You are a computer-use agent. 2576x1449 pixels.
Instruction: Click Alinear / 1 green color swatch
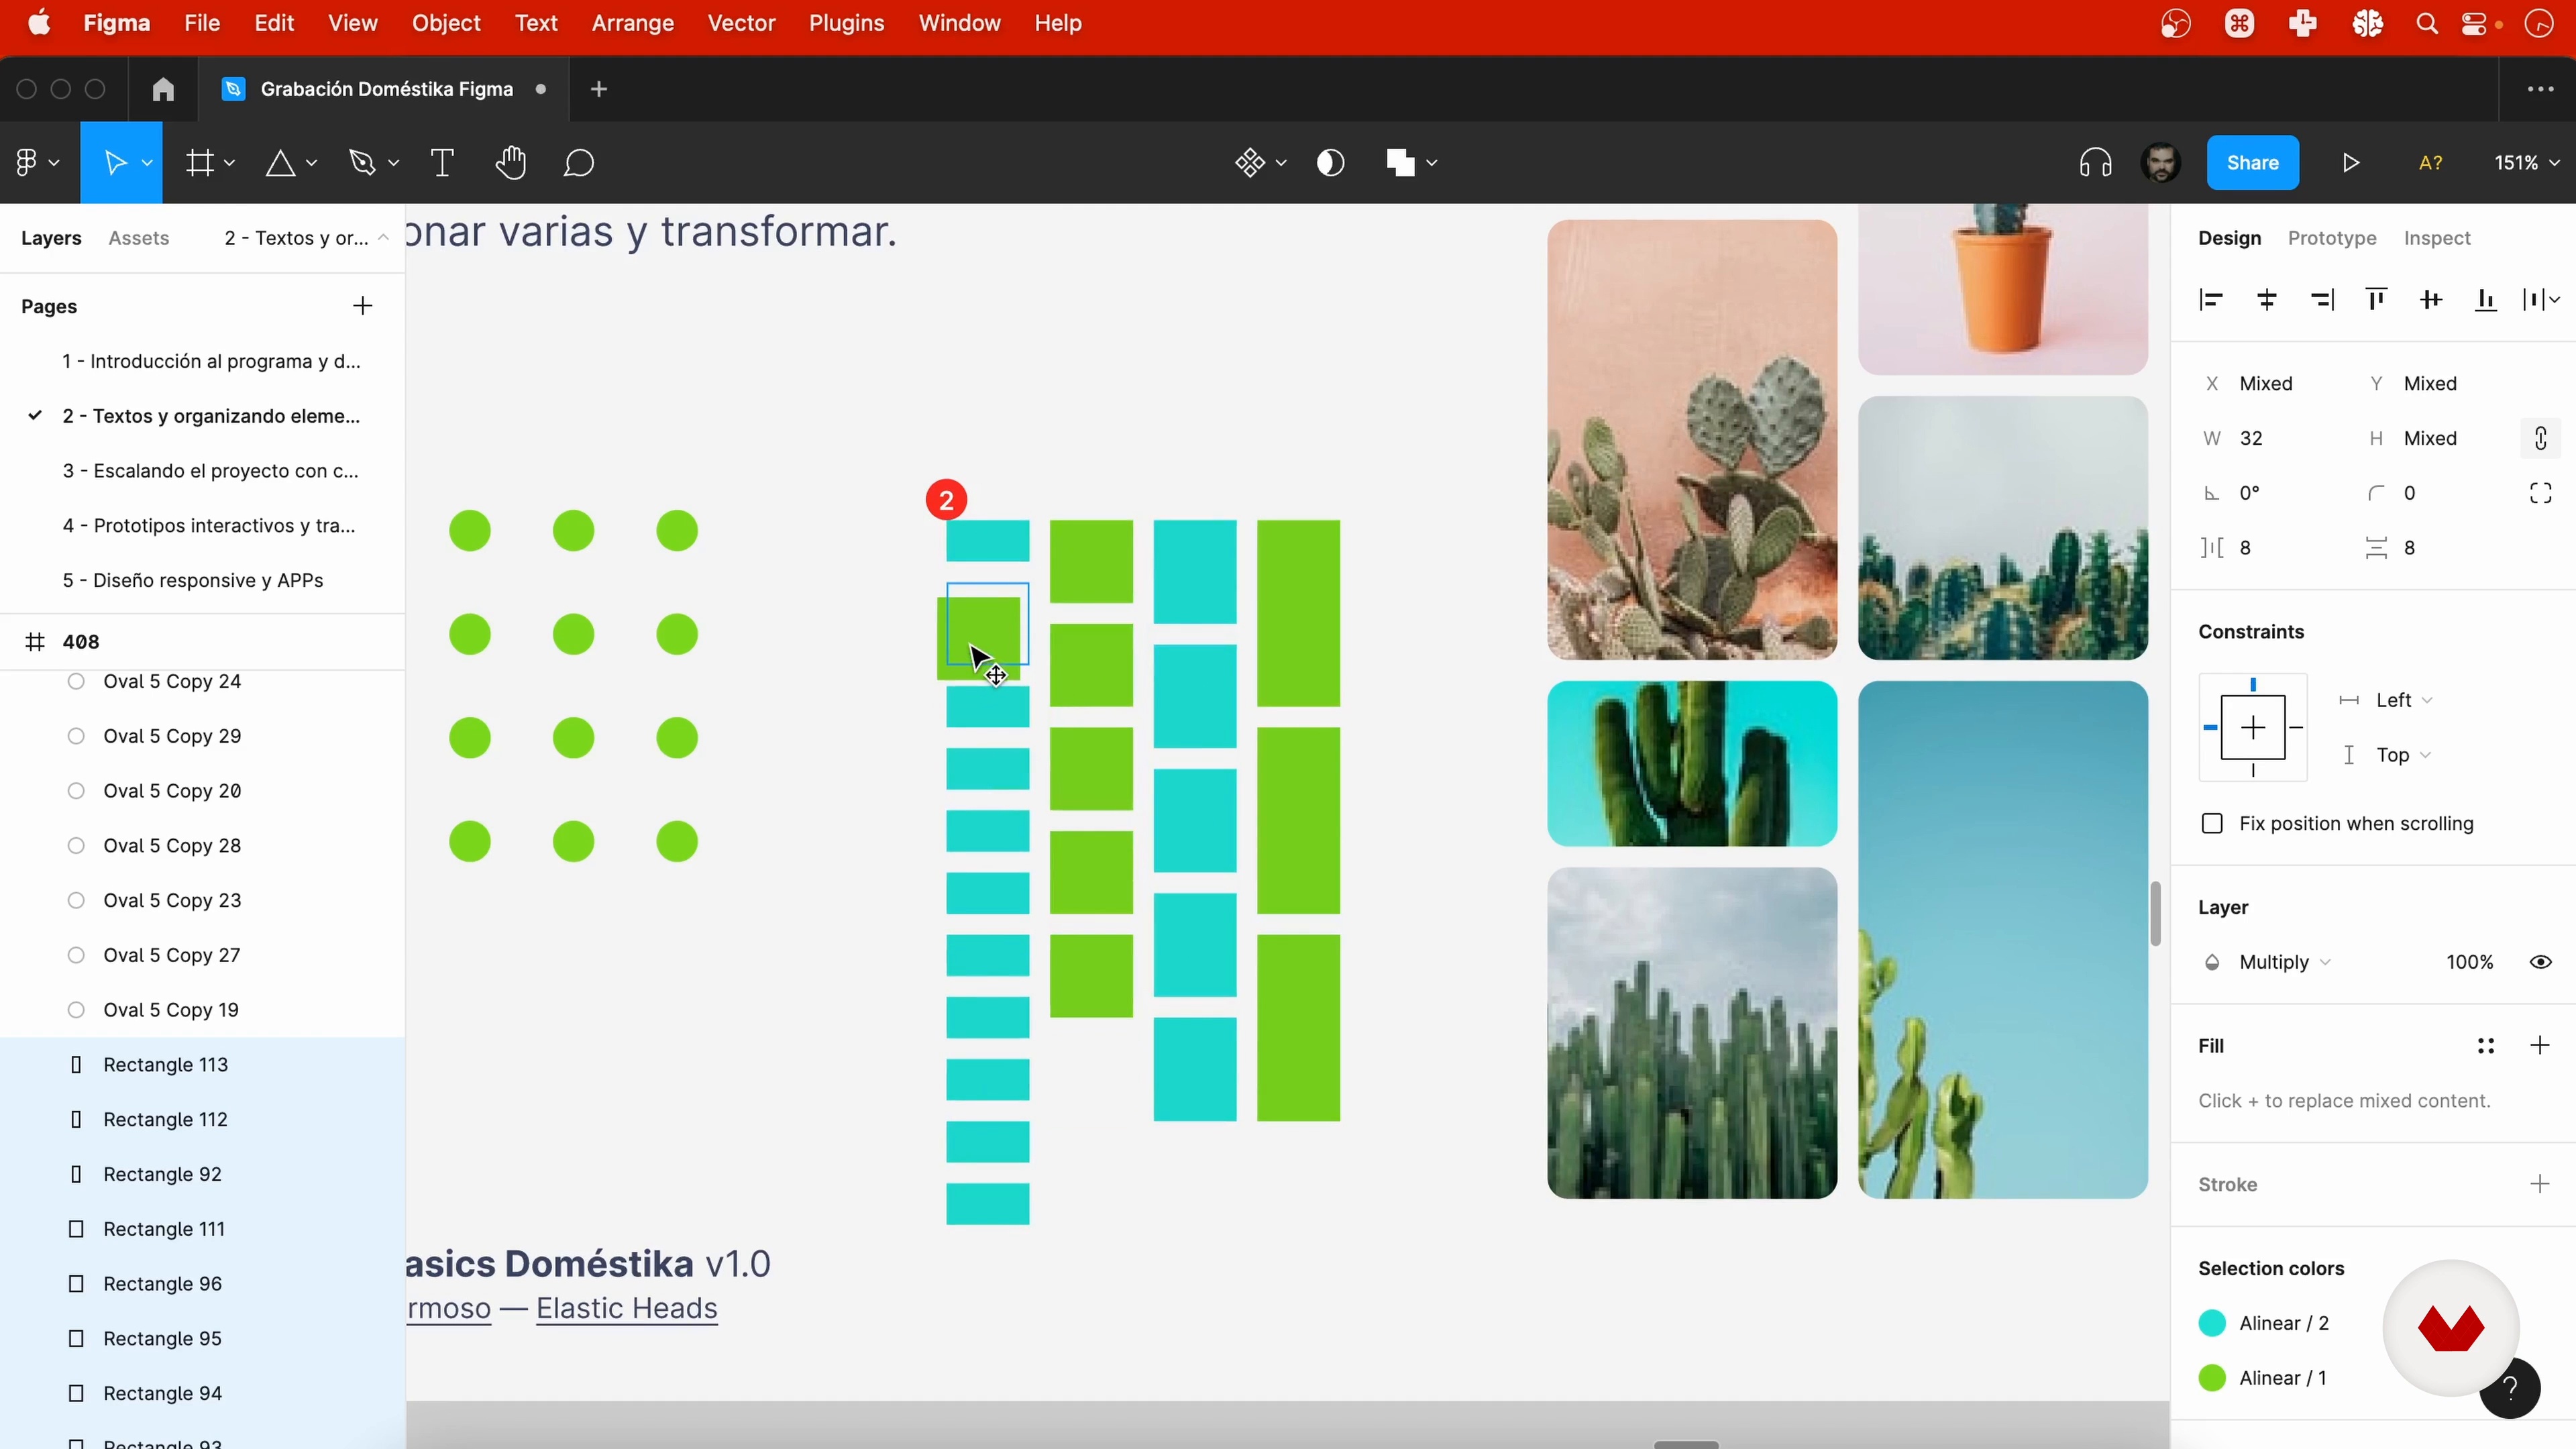coord(2212,1378)
